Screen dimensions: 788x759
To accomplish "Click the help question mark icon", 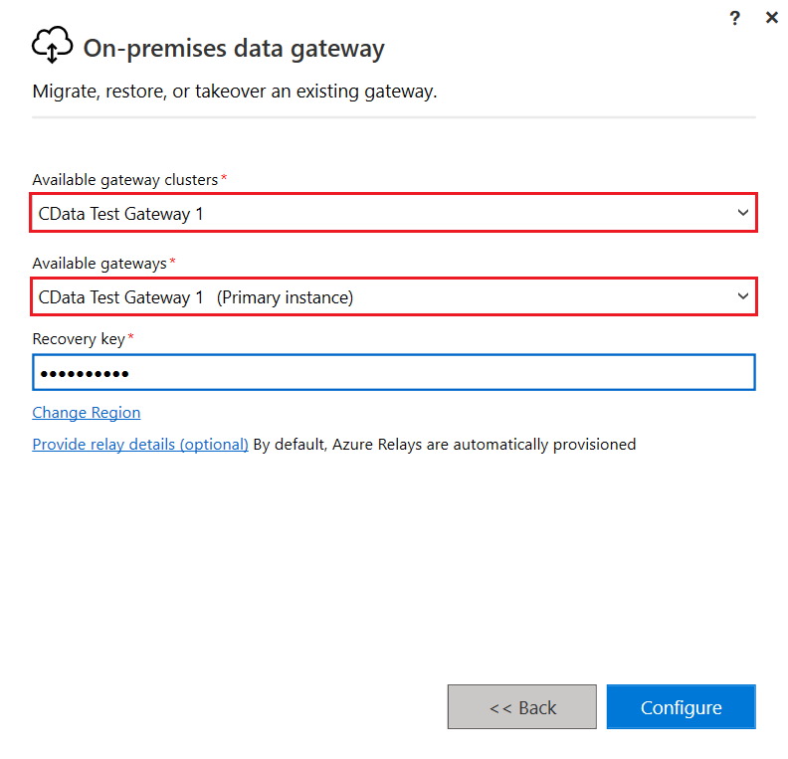I will 735,18.
